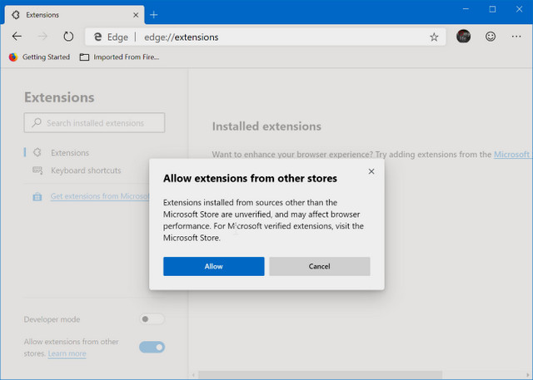This screenshot has width=533, height=380.
Task: Toggle Developer mode switch
Action: 152,319
